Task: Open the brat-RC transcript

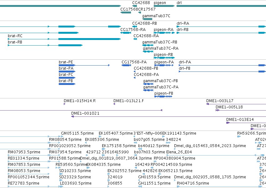Action: click(64, 39)
